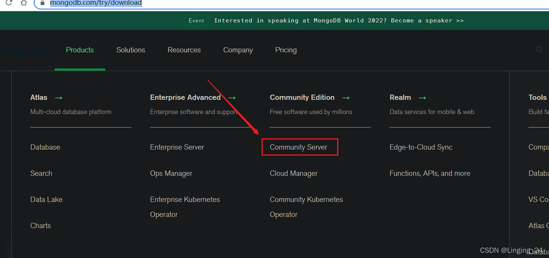Image resolution: width=549 pixels, height=258 pixels.
Task: Go to browser home page icon
Action: click(24, 3)
